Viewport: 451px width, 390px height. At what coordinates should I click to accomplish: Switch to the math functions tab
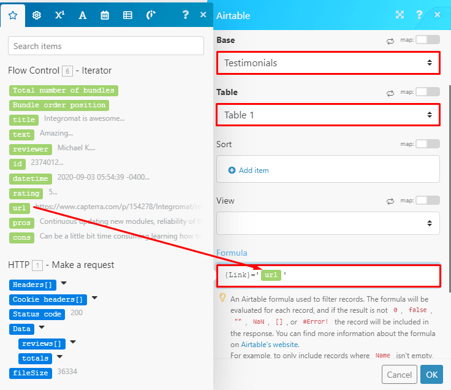[x=59, y=15]
